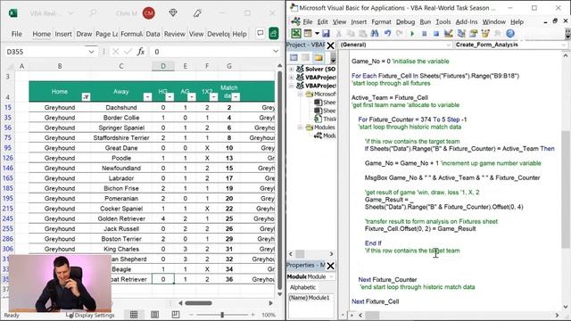This screenshot has width=571, height=321.
Task: Click Display Settings in Excel status bar
Action: [90, 315]
